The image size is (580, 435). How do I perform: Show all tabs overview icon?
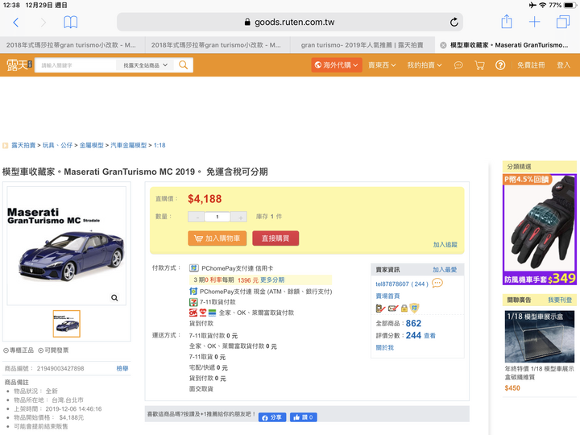tap(563, 22)
